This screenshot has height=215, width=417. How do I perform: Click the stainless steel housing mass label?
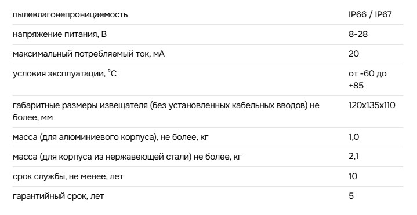[127, 157]
